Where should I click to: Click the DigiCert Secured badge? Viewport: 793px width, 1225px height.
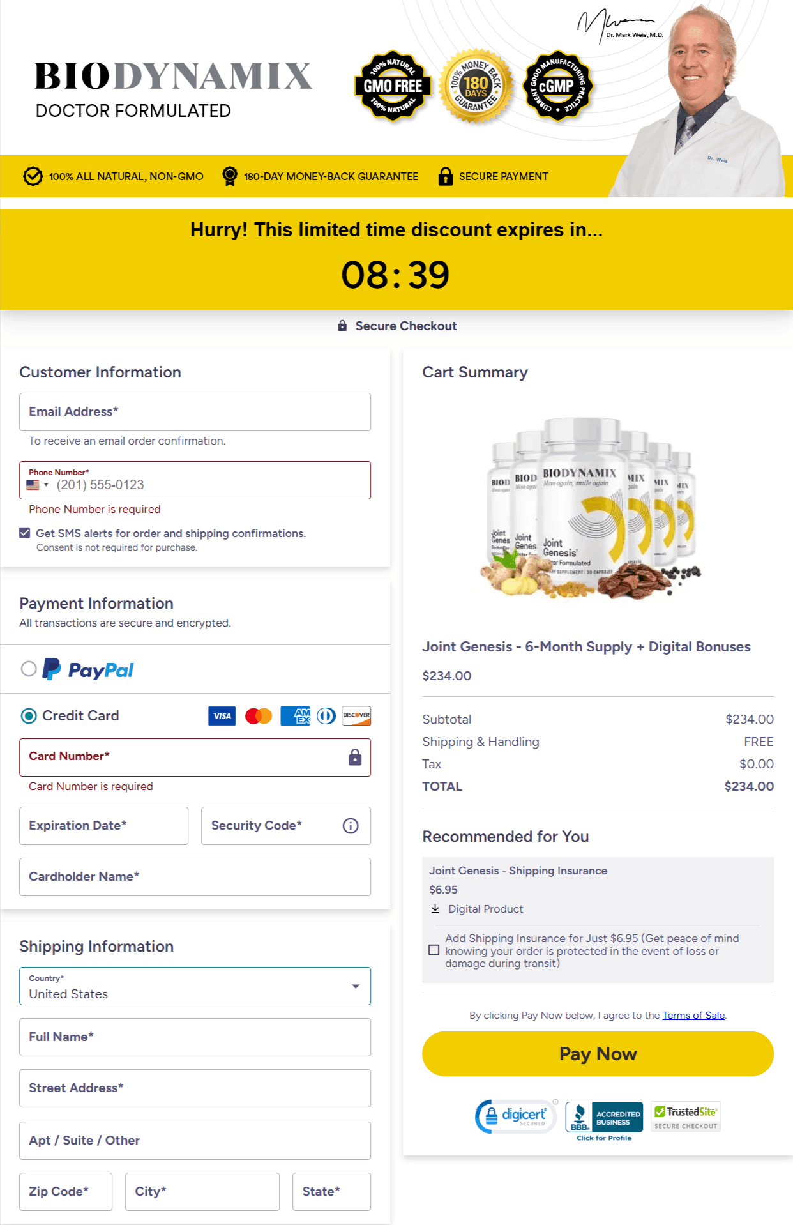(x=516, y=1116)
